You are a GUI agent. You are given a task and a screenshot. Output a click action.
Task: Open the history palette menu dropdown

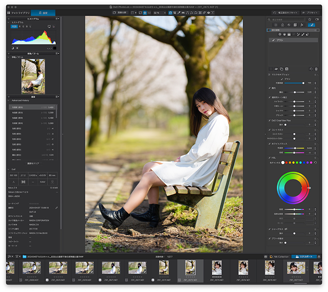pyautogui.click(x=57, y=97)
